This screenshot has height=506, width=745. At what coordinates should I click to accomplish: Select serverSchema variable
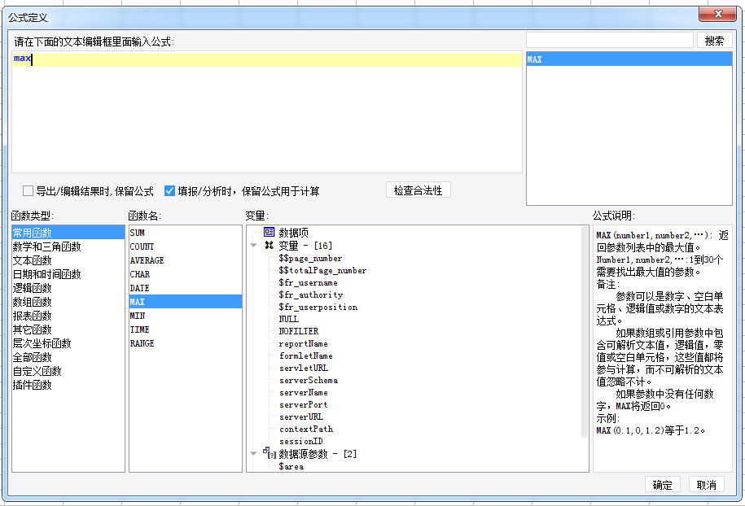tap(309, 380)
